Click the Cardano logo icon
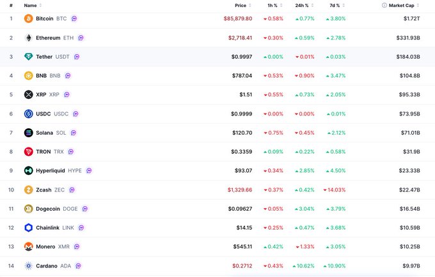Screen dimensions: 435x277 pyautogui.click(x=28, y=266)
